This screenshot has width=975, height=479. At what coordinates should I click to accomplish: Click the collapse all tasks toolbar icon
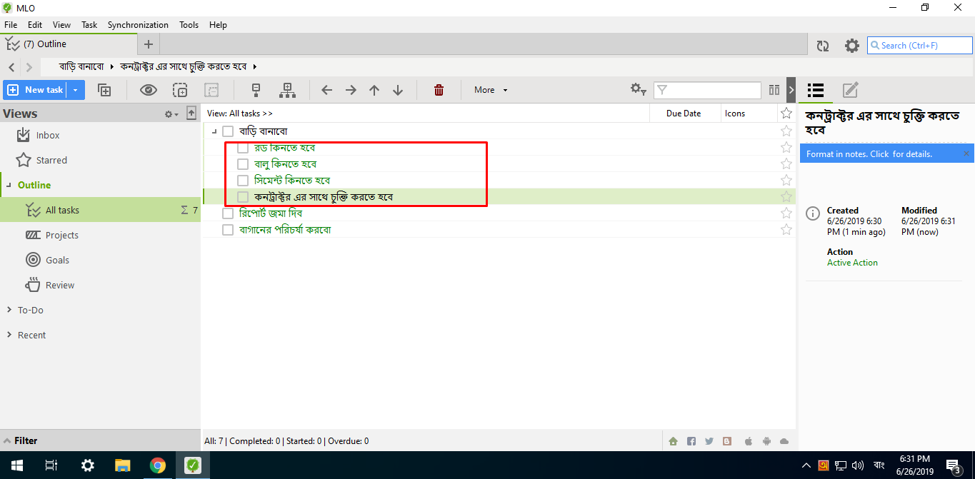click(256, 90)
